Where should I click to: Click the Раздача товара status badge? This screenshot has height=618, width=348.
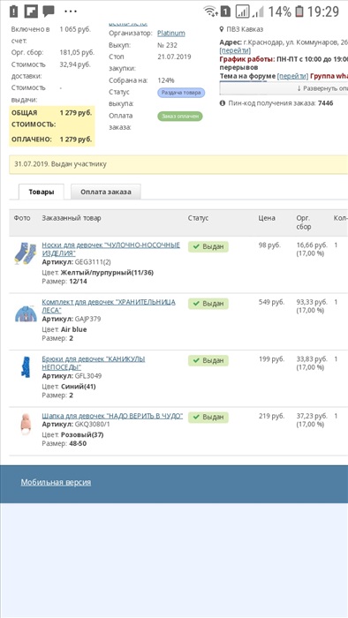[x=181, y=93]
